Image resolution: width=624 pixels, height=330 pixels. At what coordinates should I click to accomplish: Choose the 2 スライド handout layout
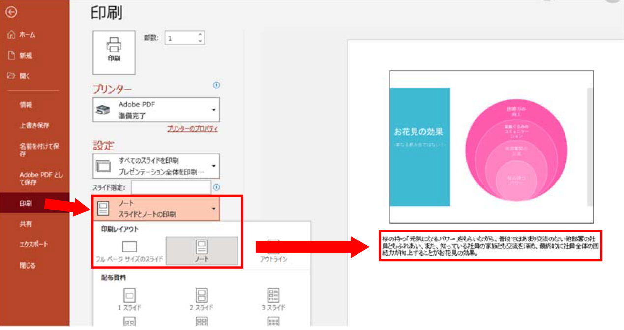(x=202, y=299)
